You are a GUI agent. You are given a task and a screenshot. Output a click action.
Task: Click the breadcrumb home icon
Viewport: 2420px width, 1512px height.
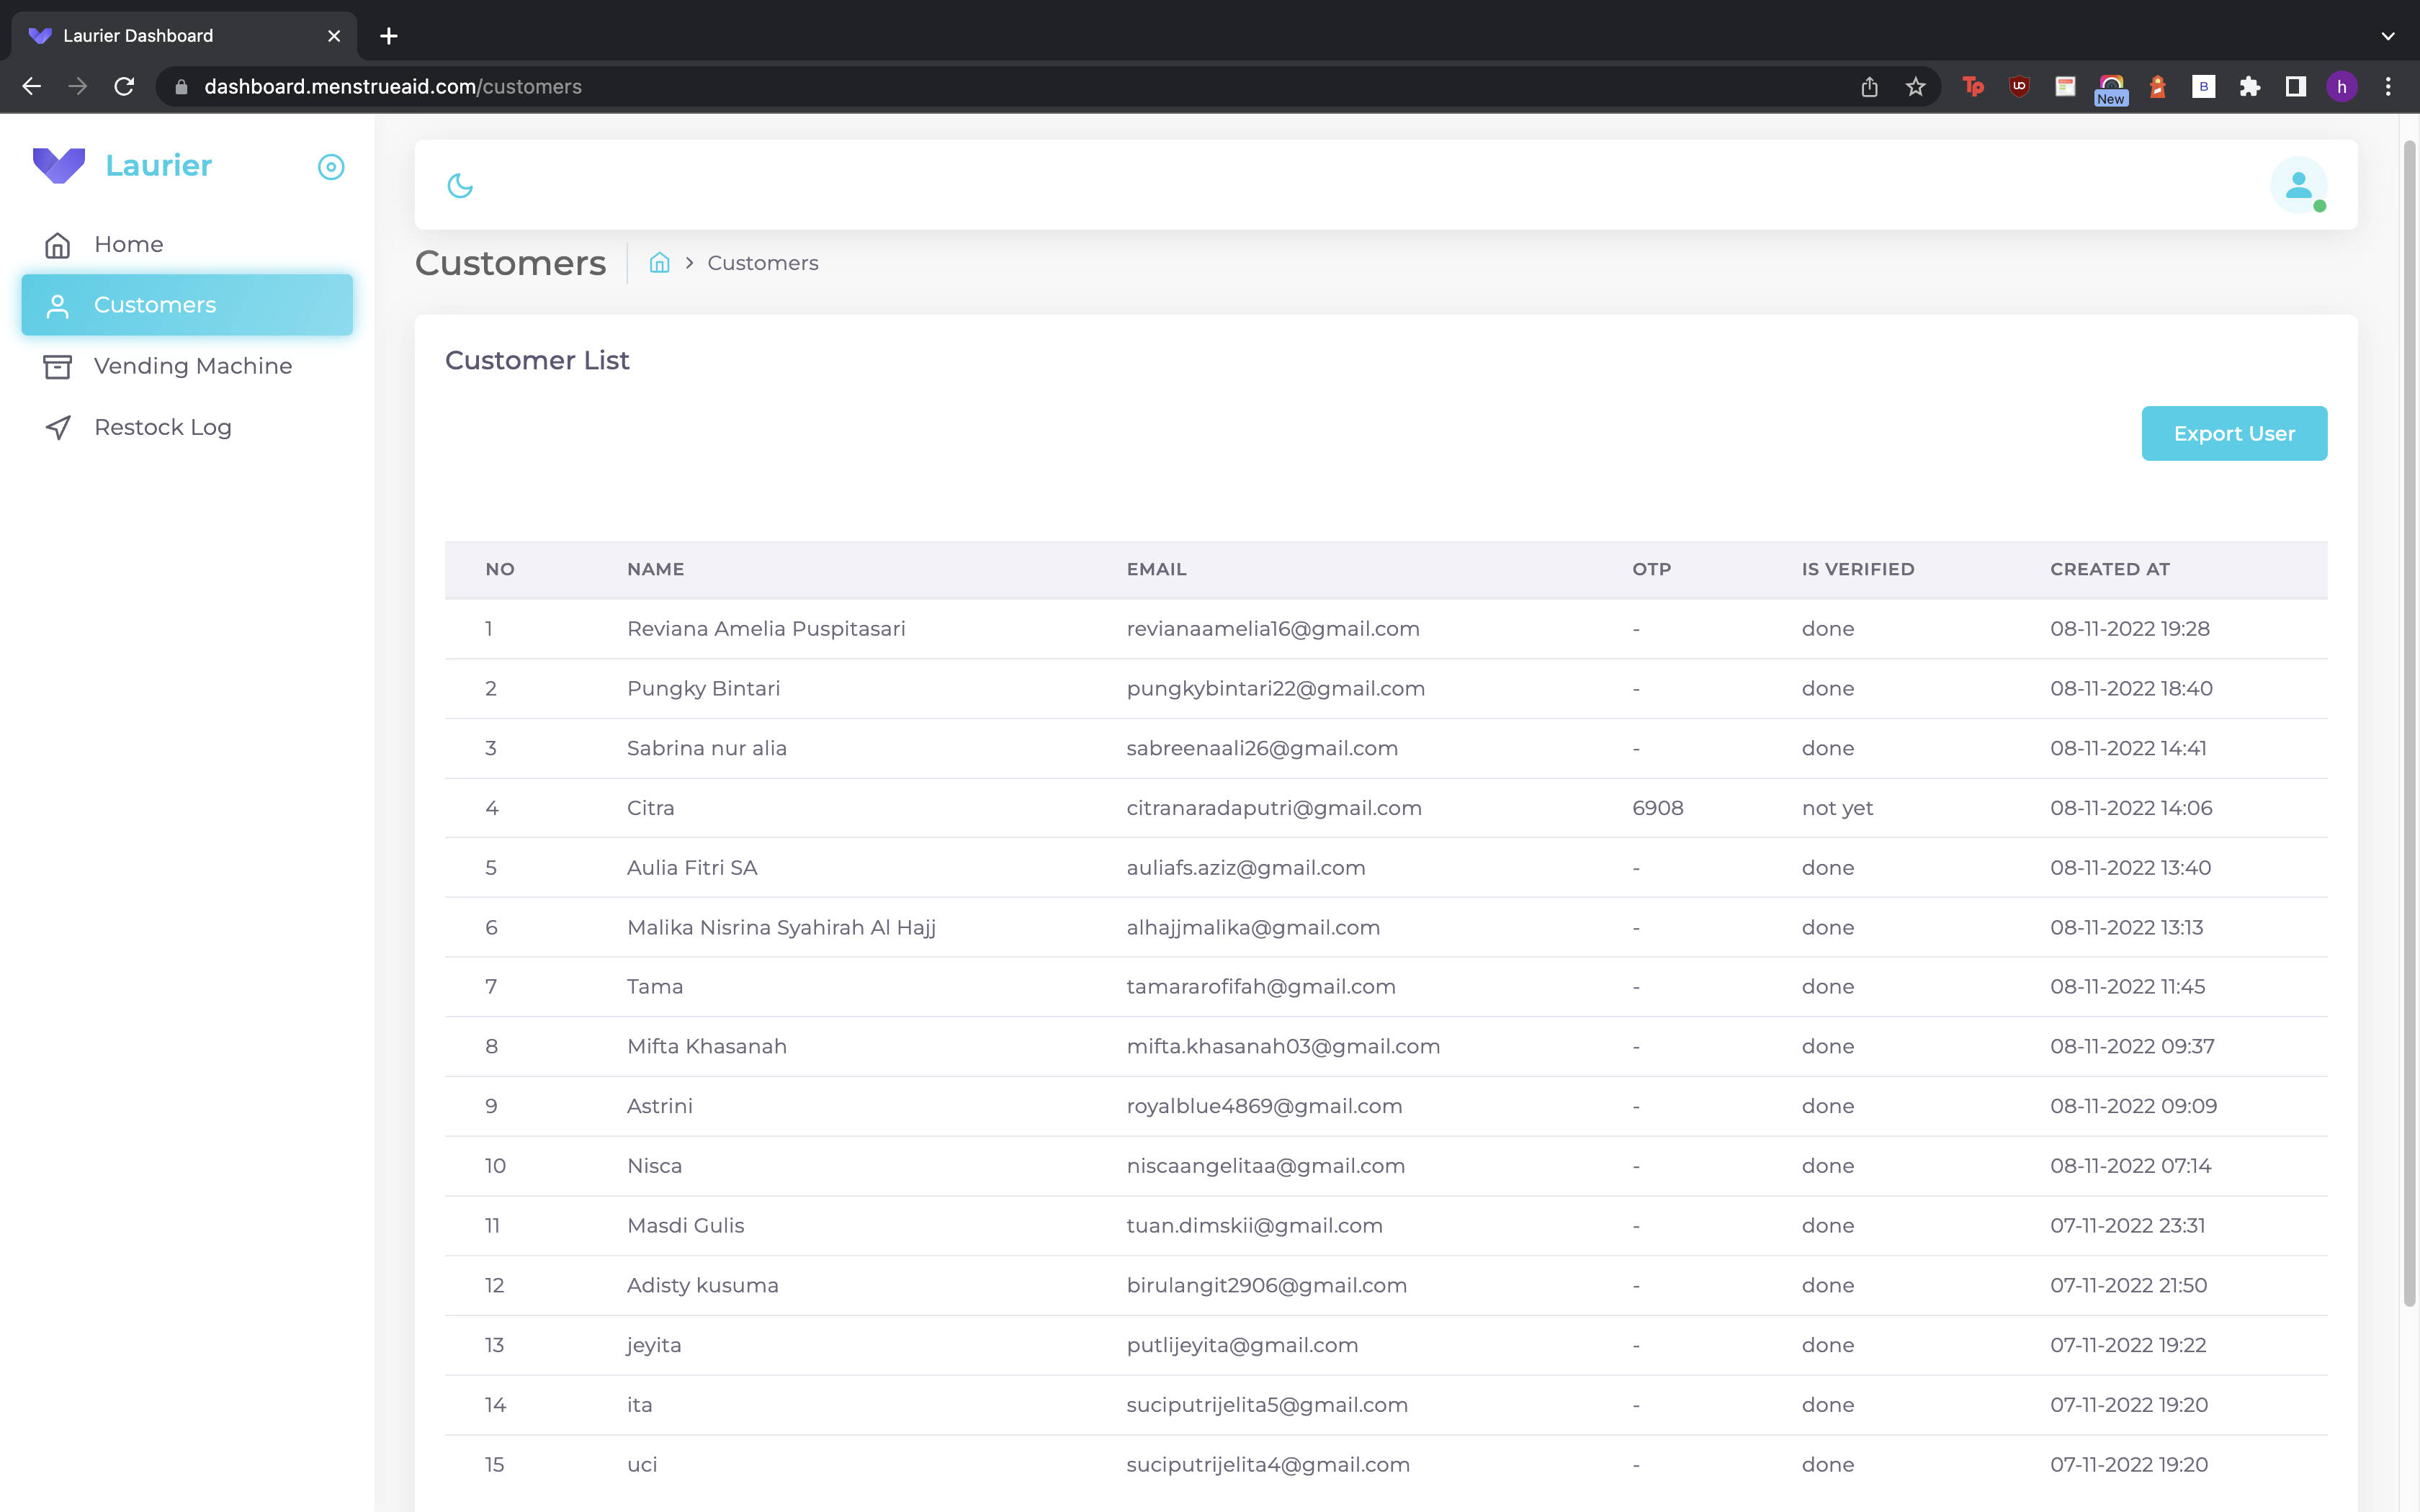tap(659, 263)
